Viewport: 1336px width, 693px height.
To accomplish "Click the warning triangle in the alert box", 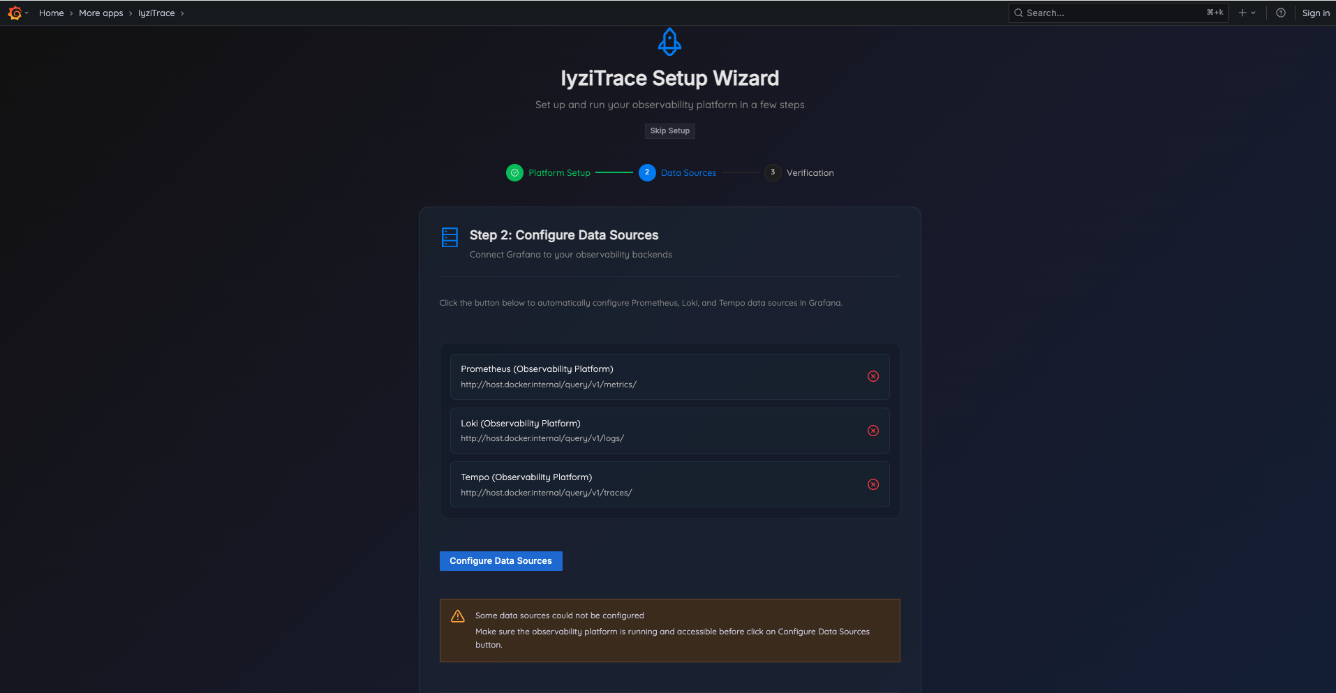I will [x=457, y=616].
